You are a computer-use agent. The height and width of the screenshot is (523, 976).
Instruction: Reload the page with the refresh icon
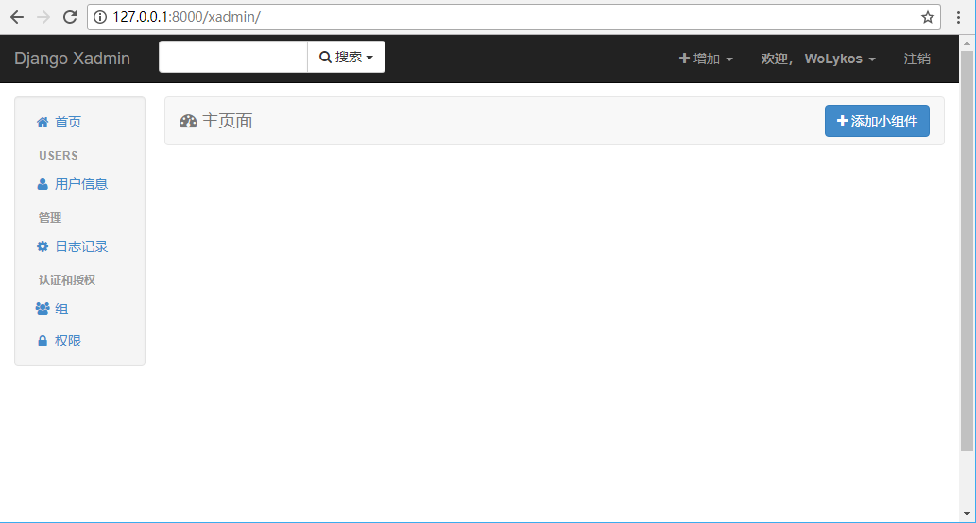pos(70,17)
